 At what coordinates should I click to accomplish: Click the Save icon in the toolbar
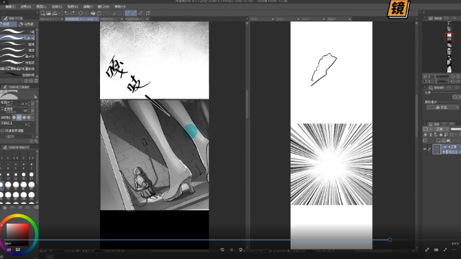point(54,13)
